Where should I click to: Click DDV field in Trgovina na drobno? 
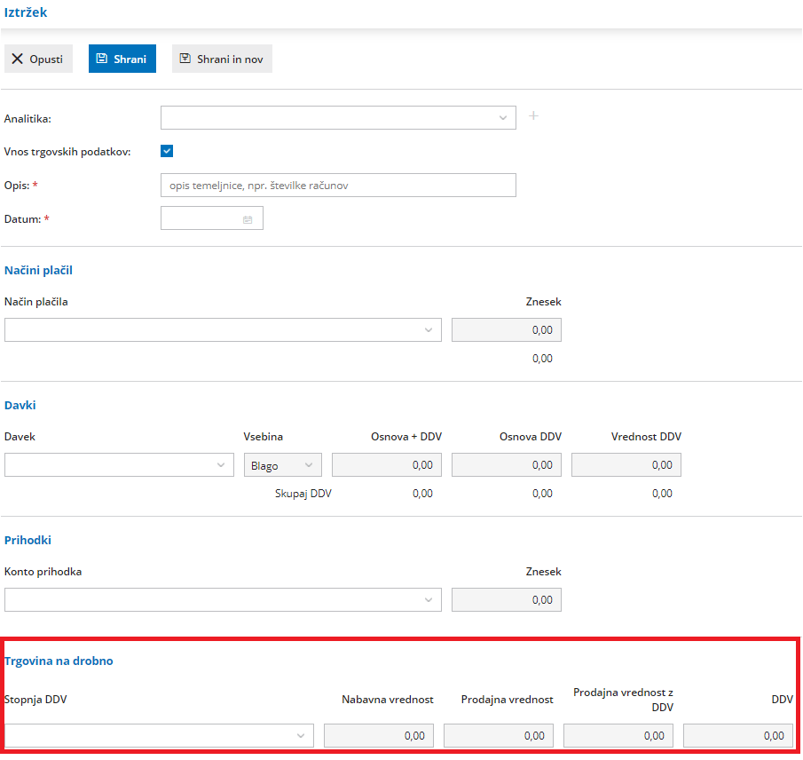(738, 735)
